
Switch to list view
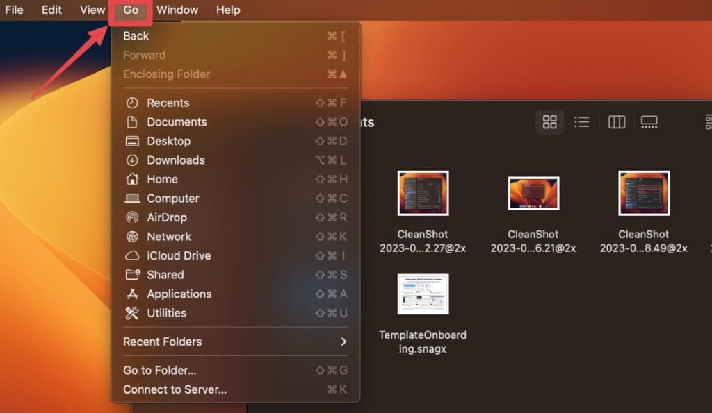coord(582,122)
